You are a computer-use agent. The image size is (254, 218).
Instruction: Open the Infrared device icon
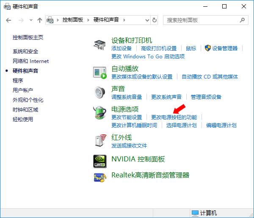101,141
